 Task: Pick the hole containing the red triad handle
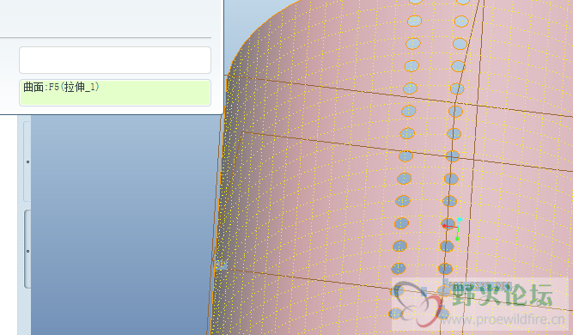[x=448, y=223]
